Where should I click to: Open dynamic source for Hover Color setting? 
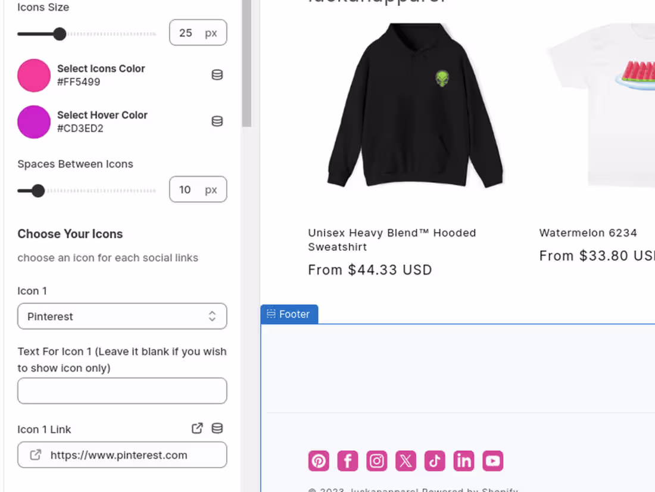[x=217, y=121]
